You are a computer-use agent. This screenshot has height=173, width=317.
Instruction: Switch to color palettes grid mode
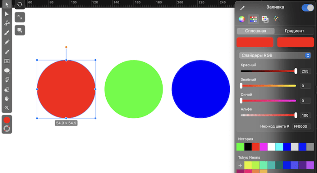coord(265,19)
